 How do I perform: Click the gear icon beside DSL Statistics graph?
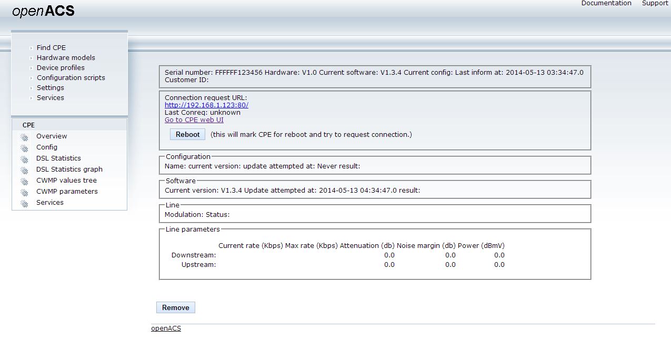24,170
